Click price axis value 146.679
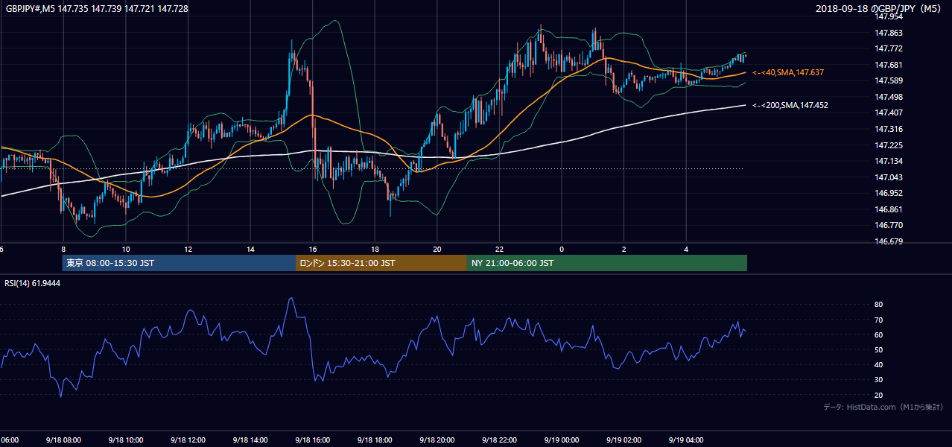This screenshot has width=952, height=447. (x=889, y=241)
